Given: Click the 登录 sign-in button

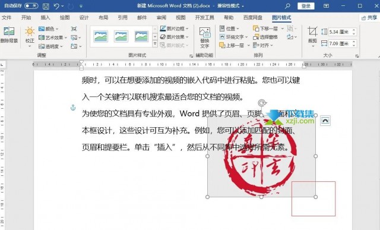Looking at the screenshot, I should (306, 6).
